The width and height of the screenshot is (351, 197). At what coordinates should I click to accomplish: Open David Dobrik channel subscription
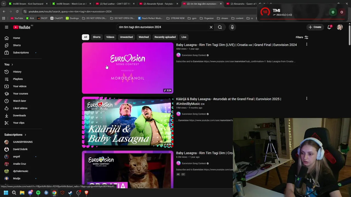pyautogui.click(x=21, y=149)
